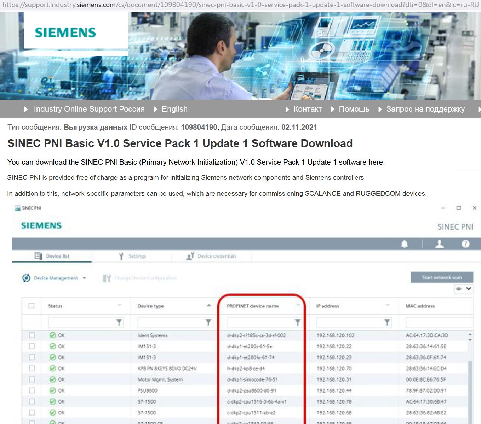Open the English language link
This screenshot has height=424, width=481.
(174, 109)
